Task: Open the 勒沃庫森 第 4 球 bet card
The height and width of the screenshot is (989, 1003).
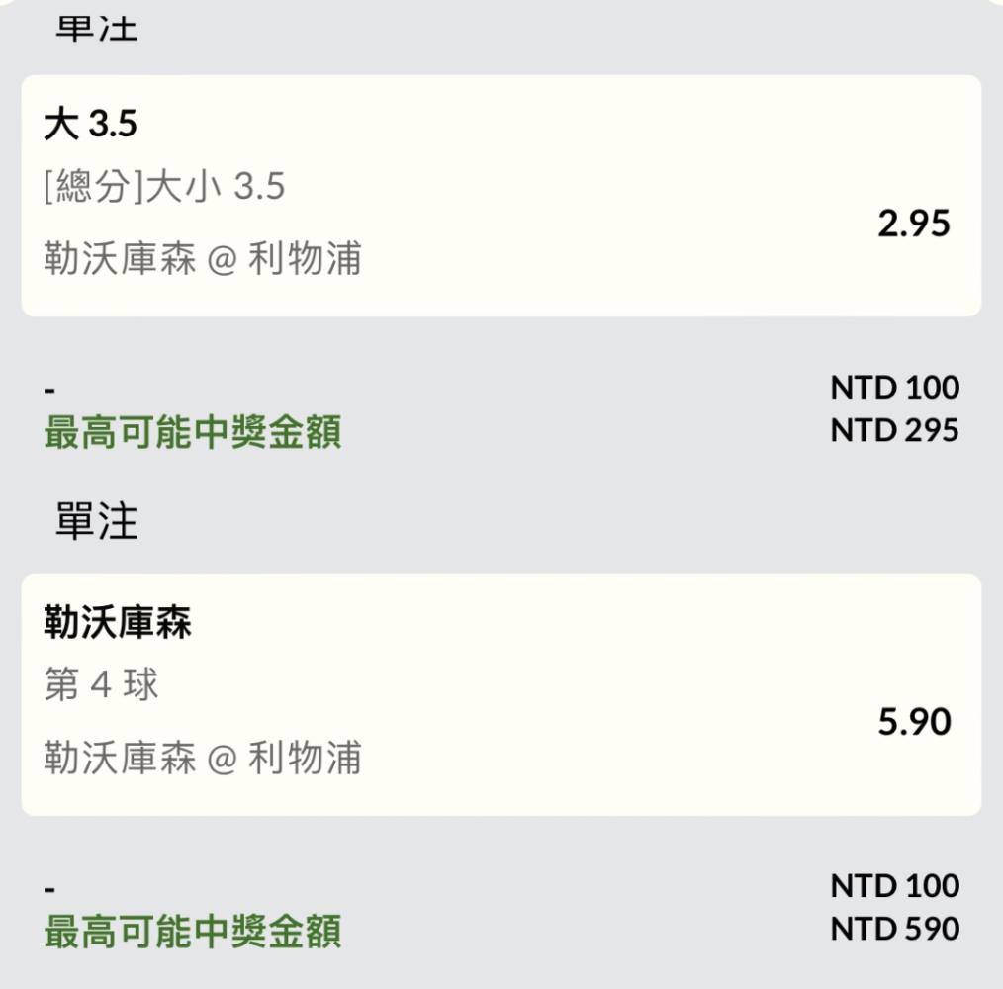Action: tap(501, 694)
